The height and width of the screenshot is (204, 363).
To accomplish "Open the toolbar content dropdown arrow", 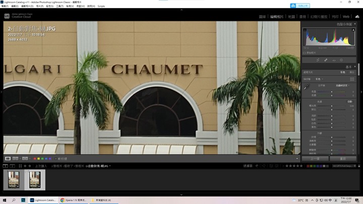I will pos(297,159).
